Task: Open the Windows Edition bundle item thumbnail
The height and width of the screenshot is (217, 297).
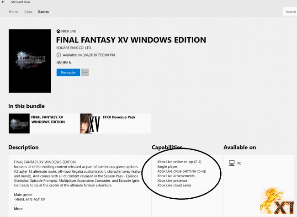Action: [19, 123]
